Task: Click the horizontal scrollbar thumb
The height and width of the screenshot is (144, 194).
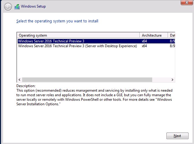Action: pyautogui.click(x=87, y=80)
